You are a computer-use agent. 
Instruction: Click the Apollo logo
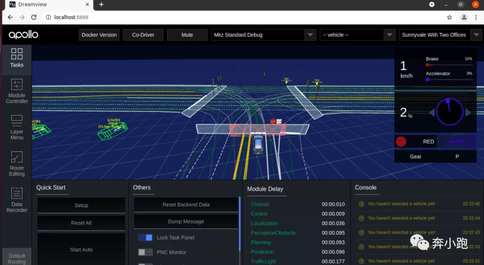[x=23, y=34]
